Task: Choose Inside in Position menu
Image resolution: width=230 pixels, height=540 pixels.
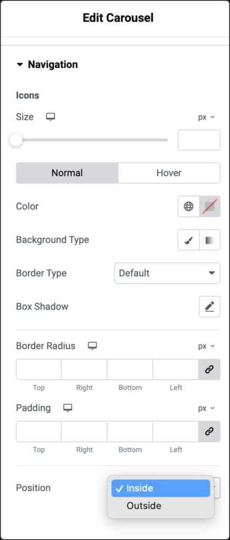Action: (x=160, y=488)
